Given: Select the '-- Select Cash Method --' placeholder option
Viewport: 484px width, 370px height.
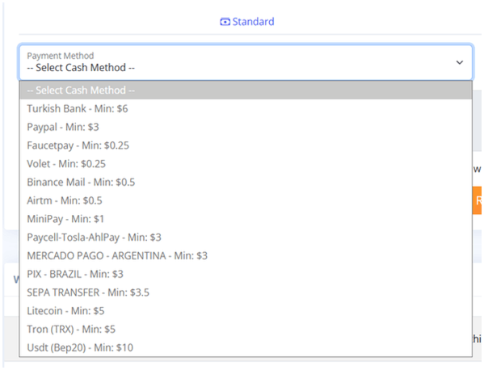Looking at the screenshot, I should [x=246, y=90].
